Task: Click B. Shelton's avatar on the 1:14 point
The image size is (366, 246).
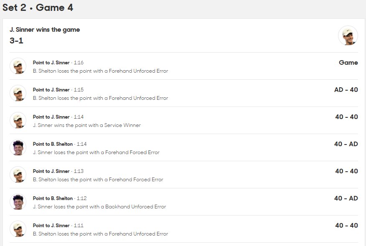Action: 18,147
